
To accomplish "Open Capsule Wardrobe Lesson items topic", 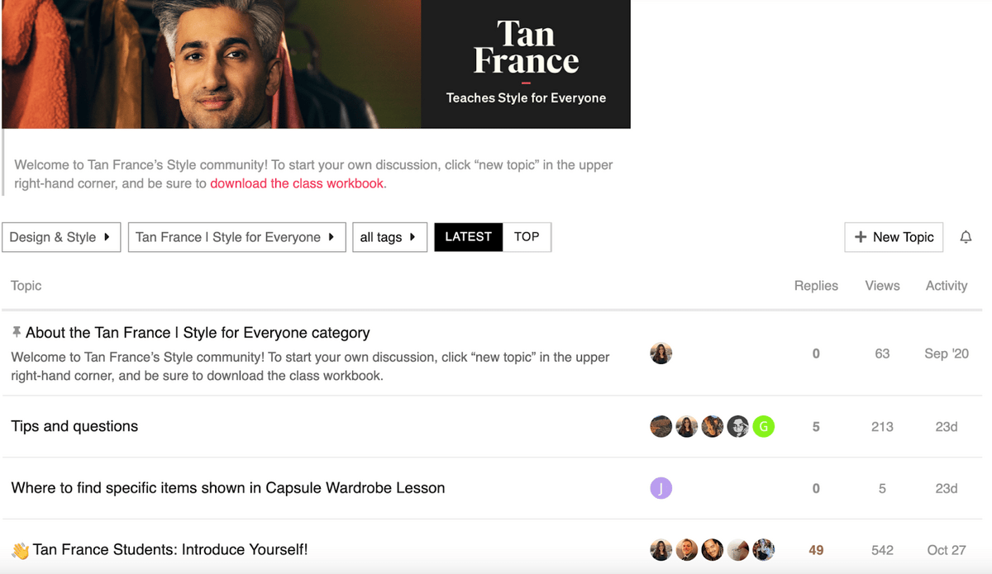I will click(228, 488).
